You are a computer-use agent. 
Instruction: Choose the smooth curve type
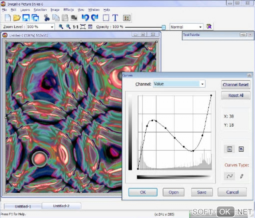pyautogui.click(x=229, y=176)
